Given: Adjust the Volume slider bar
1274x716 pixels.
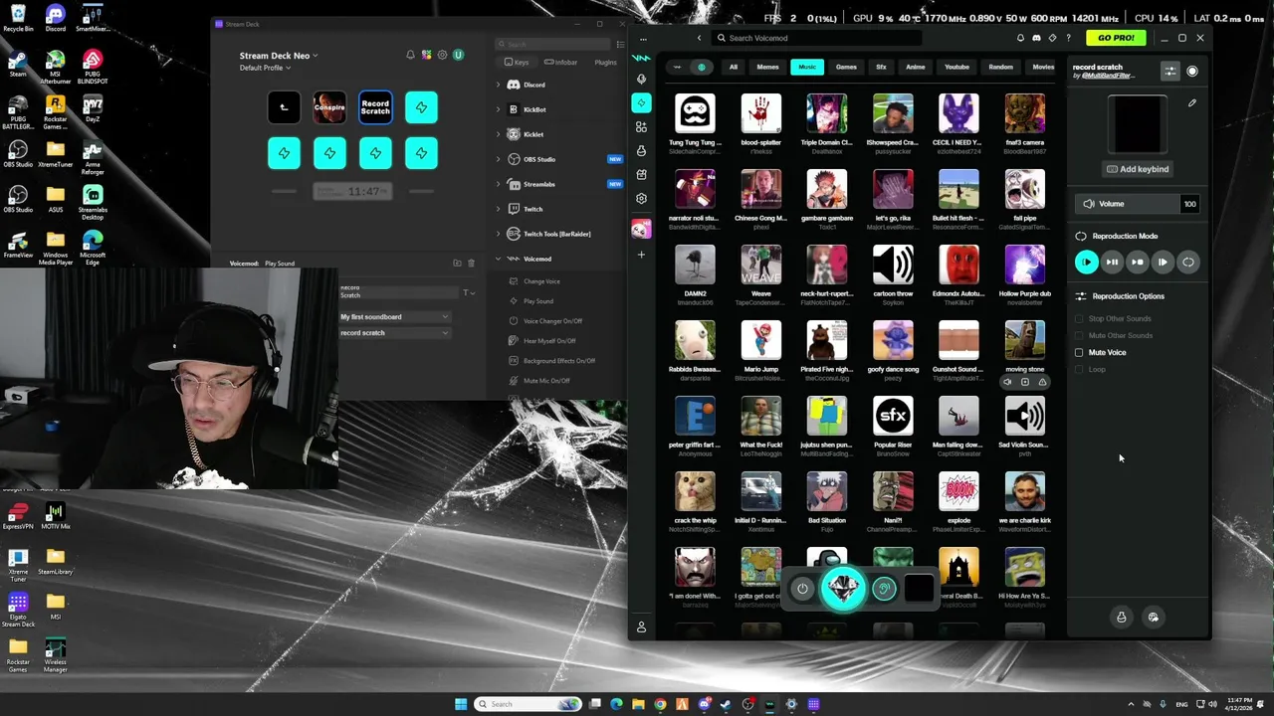Looking at the screenshot, I should [1128, 204].
